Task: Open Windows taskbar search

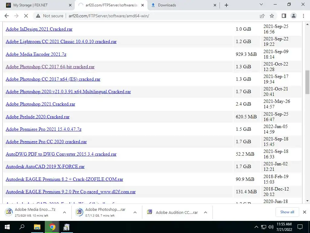Action: [x=22, y=227]
